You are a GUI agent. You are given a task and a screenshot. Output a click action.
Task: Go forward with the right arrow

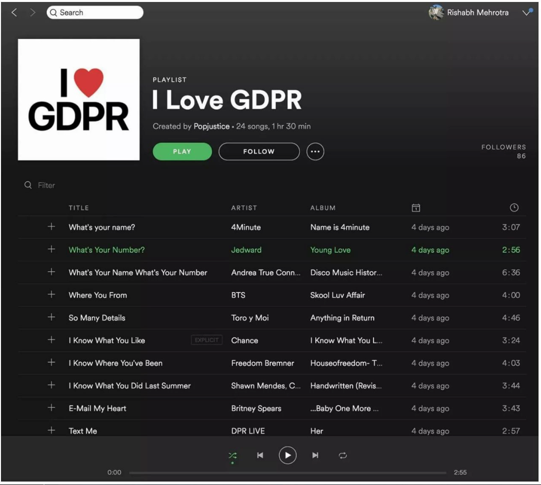pos(33,13)
